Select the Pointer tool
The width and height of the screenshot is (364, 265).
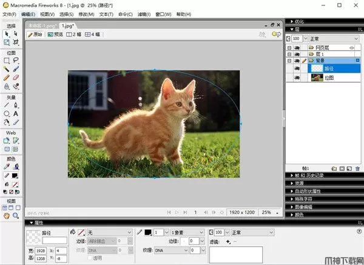click(x=7, y=34)
